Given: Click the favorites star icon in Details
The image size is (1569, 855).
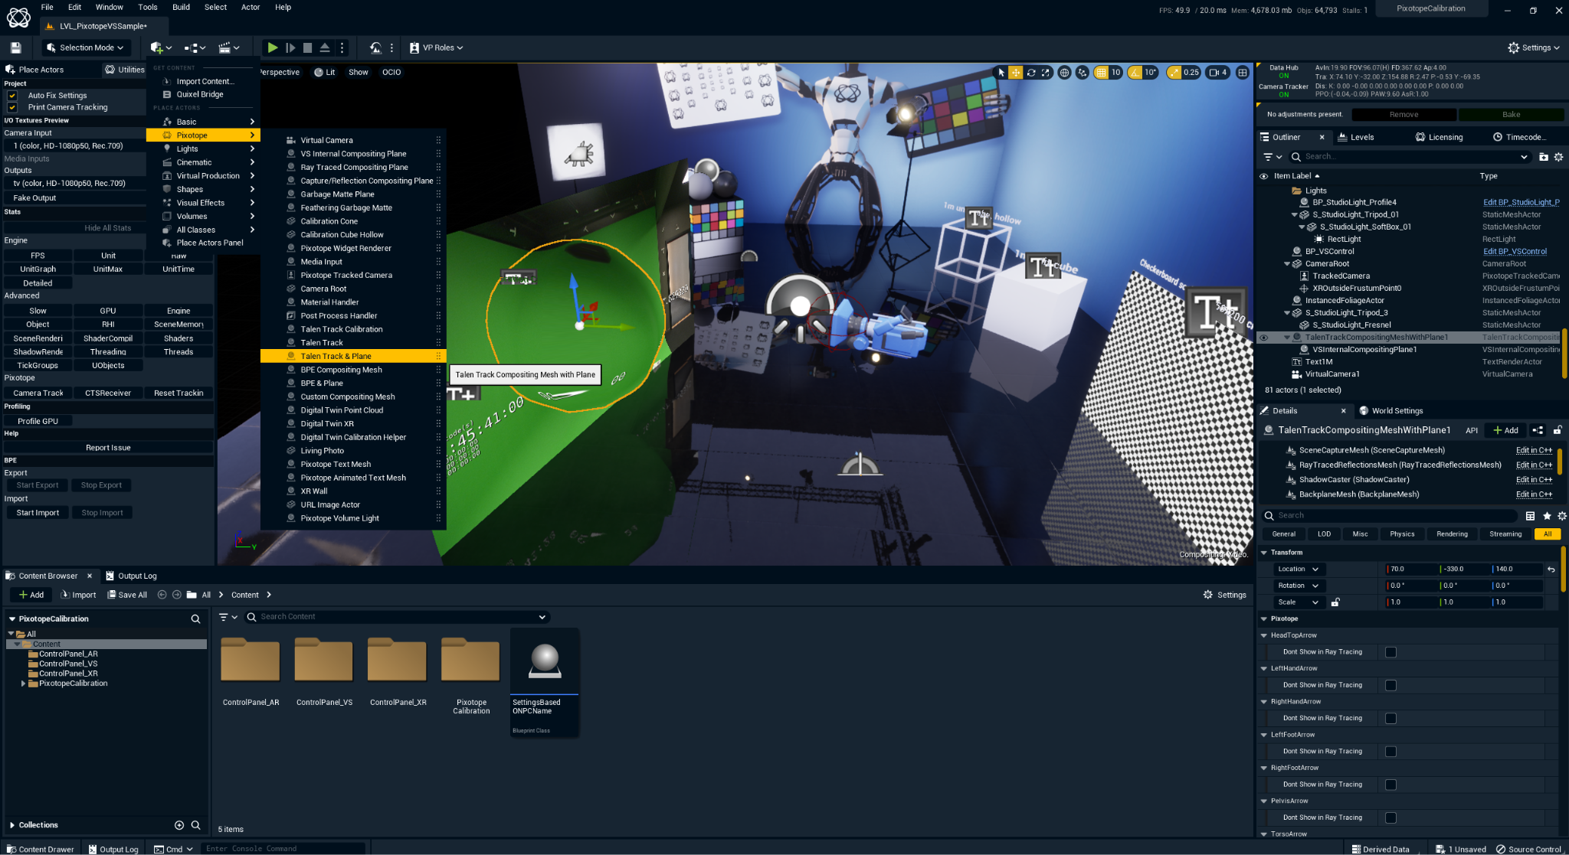Looking at the screenshot, I should (1546, 516).
